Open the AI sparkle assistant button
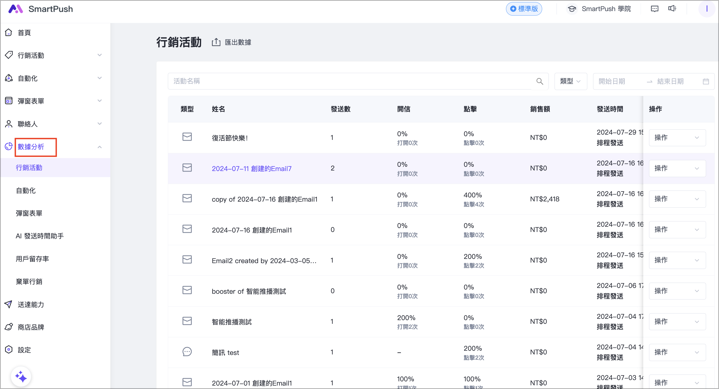This screenshot has height=389, width=719. tap(21, 377)
